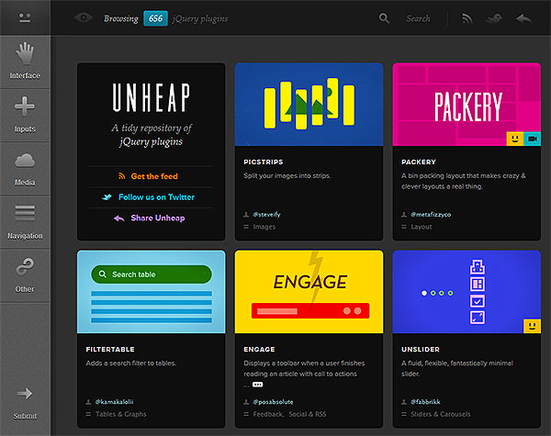Viewport: 551px width, 436px height.
Task: Open the Other category link icon
Action: [25, 272]
